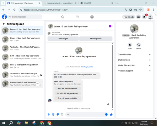Bookmark this page with star icon

pyautogui.click(x=140, y=10)
